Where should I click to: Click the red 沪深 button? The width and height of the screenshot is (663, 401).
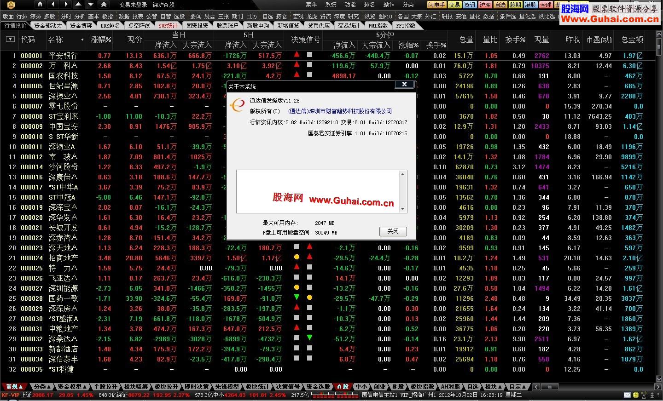point(485,5)
